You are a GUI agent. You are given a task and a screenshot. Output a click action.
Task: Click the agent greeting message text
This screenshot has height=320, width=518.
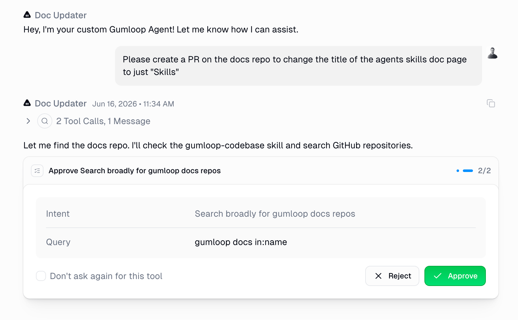pyautogui.click(x=161, y=30)
